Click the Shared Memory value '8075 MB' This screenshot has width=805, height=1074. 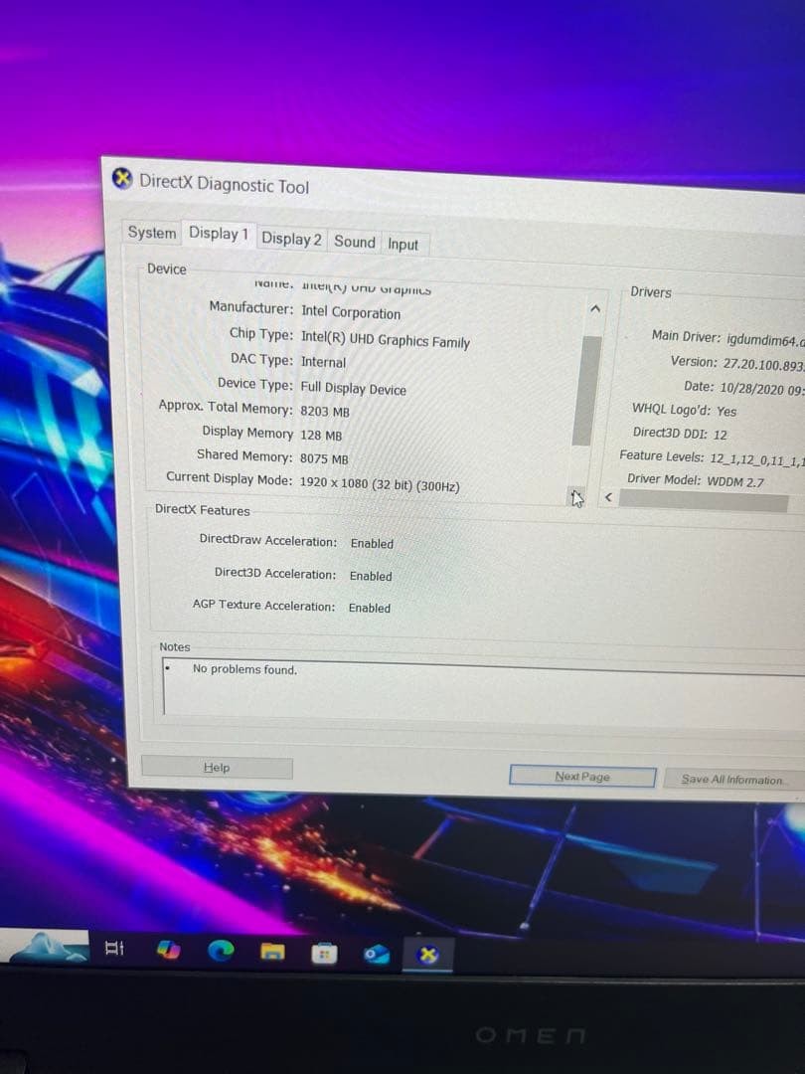click(x=324, y=458)
